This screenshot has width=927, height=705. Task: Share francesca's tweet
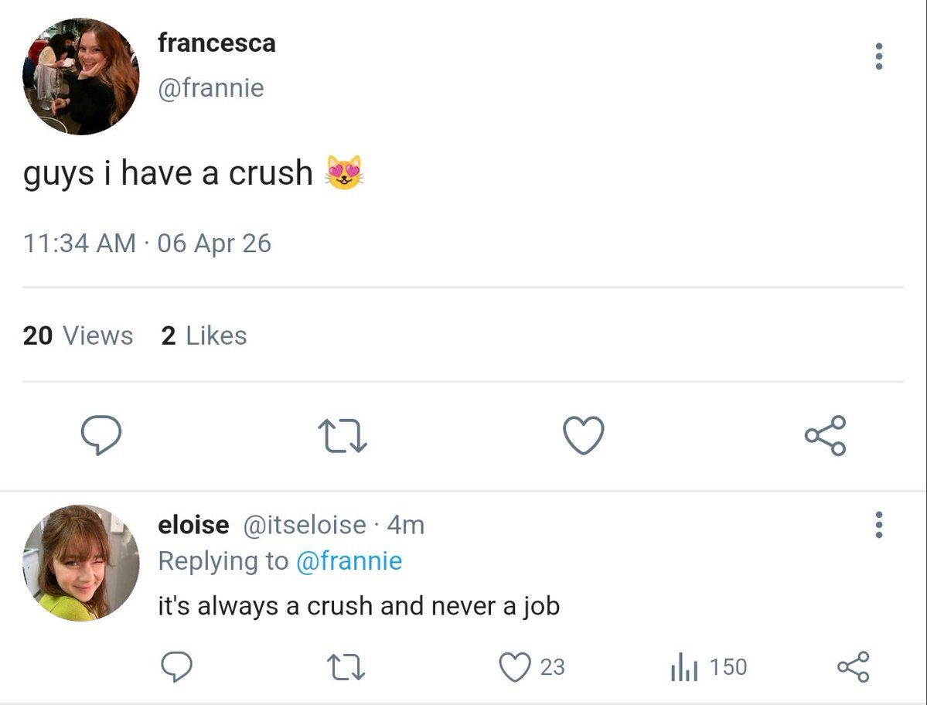coord(825,436)
